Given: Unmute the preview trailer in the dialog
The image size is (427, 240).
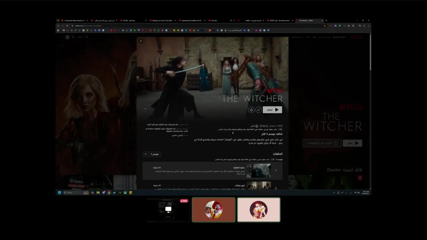Looking at the screenshot, I should click(x=145, y=109).
